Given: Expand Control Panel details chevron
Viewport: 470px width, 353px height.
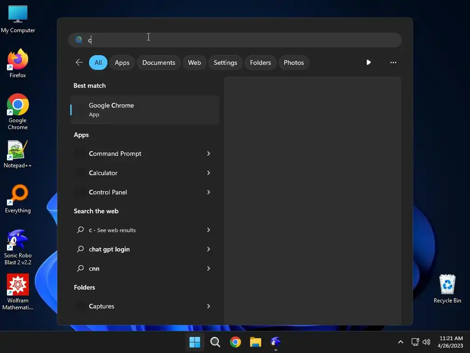Looking at the screenshot, I should coord(209,192).
